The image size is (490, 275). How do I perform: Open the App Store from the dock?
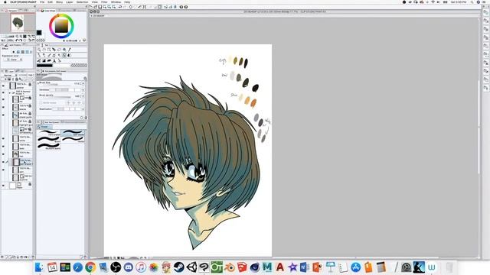click(355, 267)
